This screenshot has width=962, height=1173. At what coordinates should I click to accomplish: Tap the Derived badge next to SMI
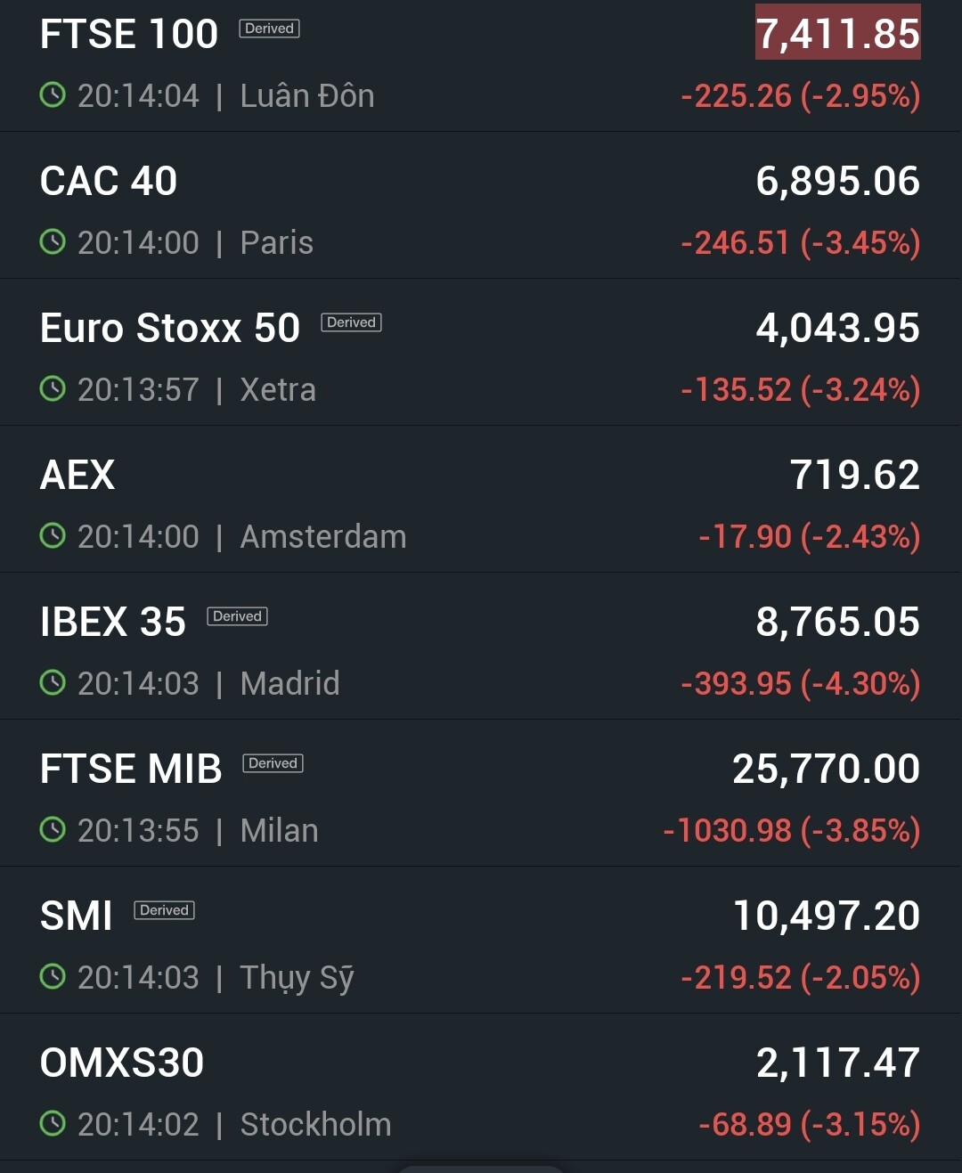[164, 910]
